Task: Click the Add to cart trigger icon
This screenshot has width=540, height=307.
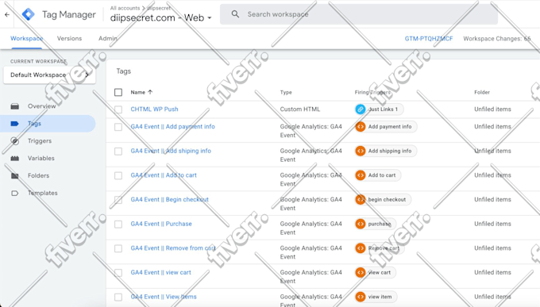Action: point(361,175)
